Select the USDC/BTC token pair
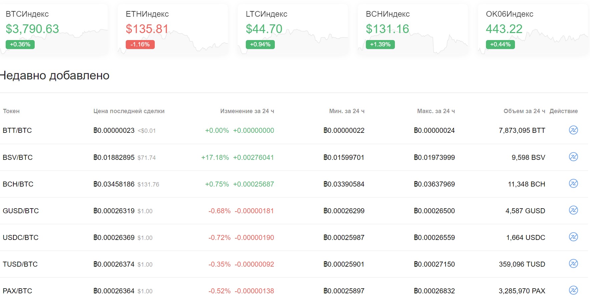The width and height of the screenshot is (590, 301). tap(21, 237)
